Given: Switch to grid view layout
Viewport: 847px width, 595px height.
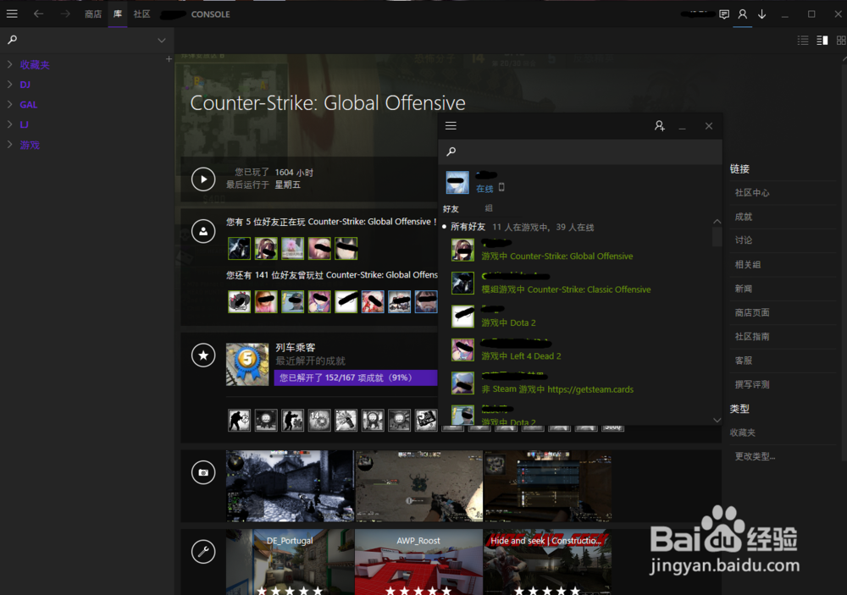Looking at the screenshot, I should (x=841, y=40).
